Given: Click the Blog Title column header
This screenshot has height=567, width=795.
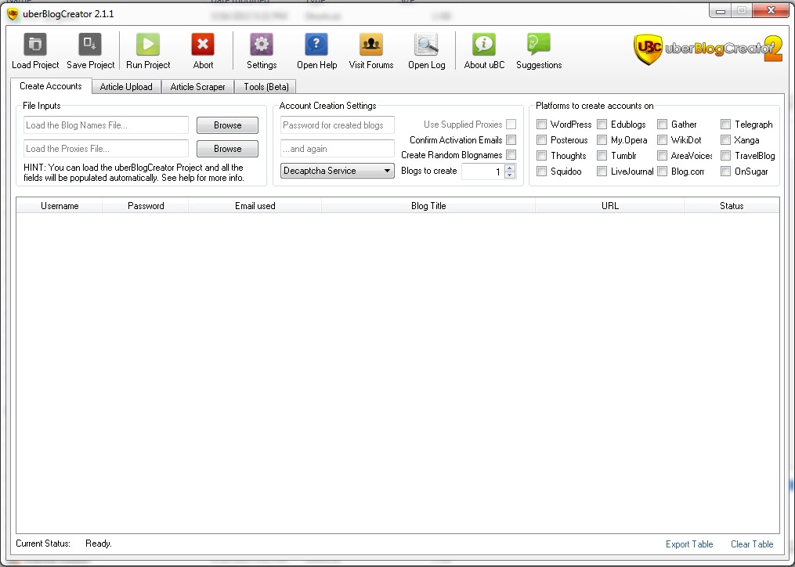Looking at the screenshot, I should point(428,206).
